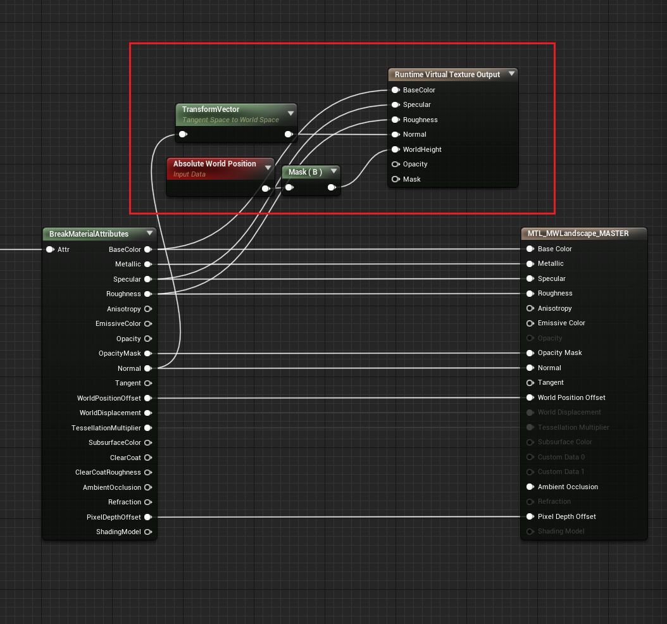Viewport: 667px width, 624px height.
Task: Collapse the Mask (B) node using its arrow
Action: [x=333, y=172]
